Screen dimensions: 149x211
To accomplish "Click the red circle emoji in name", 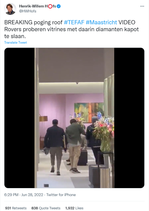I will [x=50, y=6].
